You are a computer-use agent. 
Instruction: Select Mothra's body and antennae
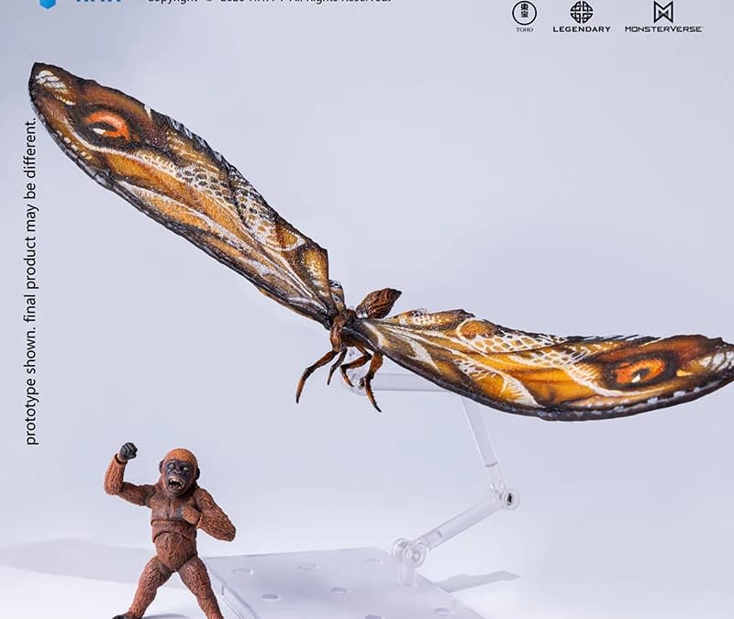point(353,321)
